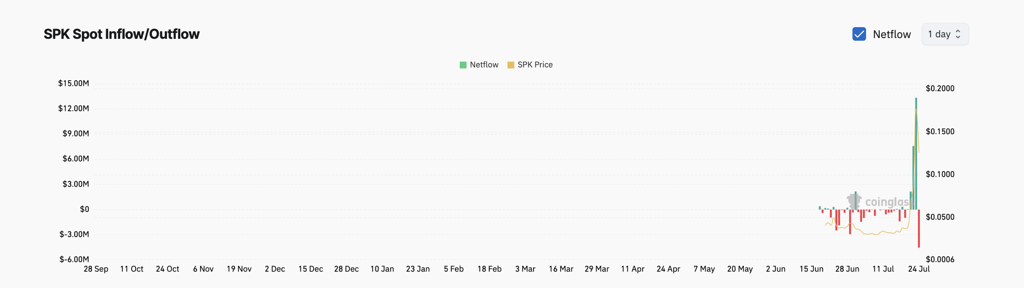1024x288 pixels.
Task: Click the $15.00M left axis label
Action: (74, 83)
